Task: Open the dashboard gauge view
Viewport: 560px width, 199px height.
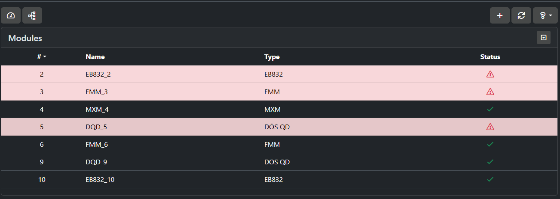Action: [11, 15]
